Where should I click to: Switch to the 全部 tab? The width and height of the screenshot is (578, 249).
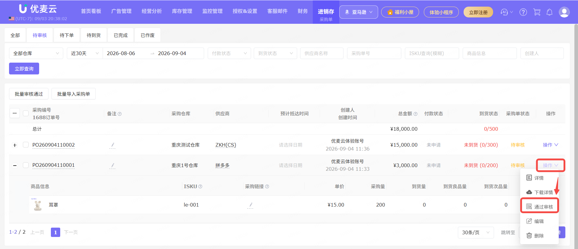click(x=15, y=35)
